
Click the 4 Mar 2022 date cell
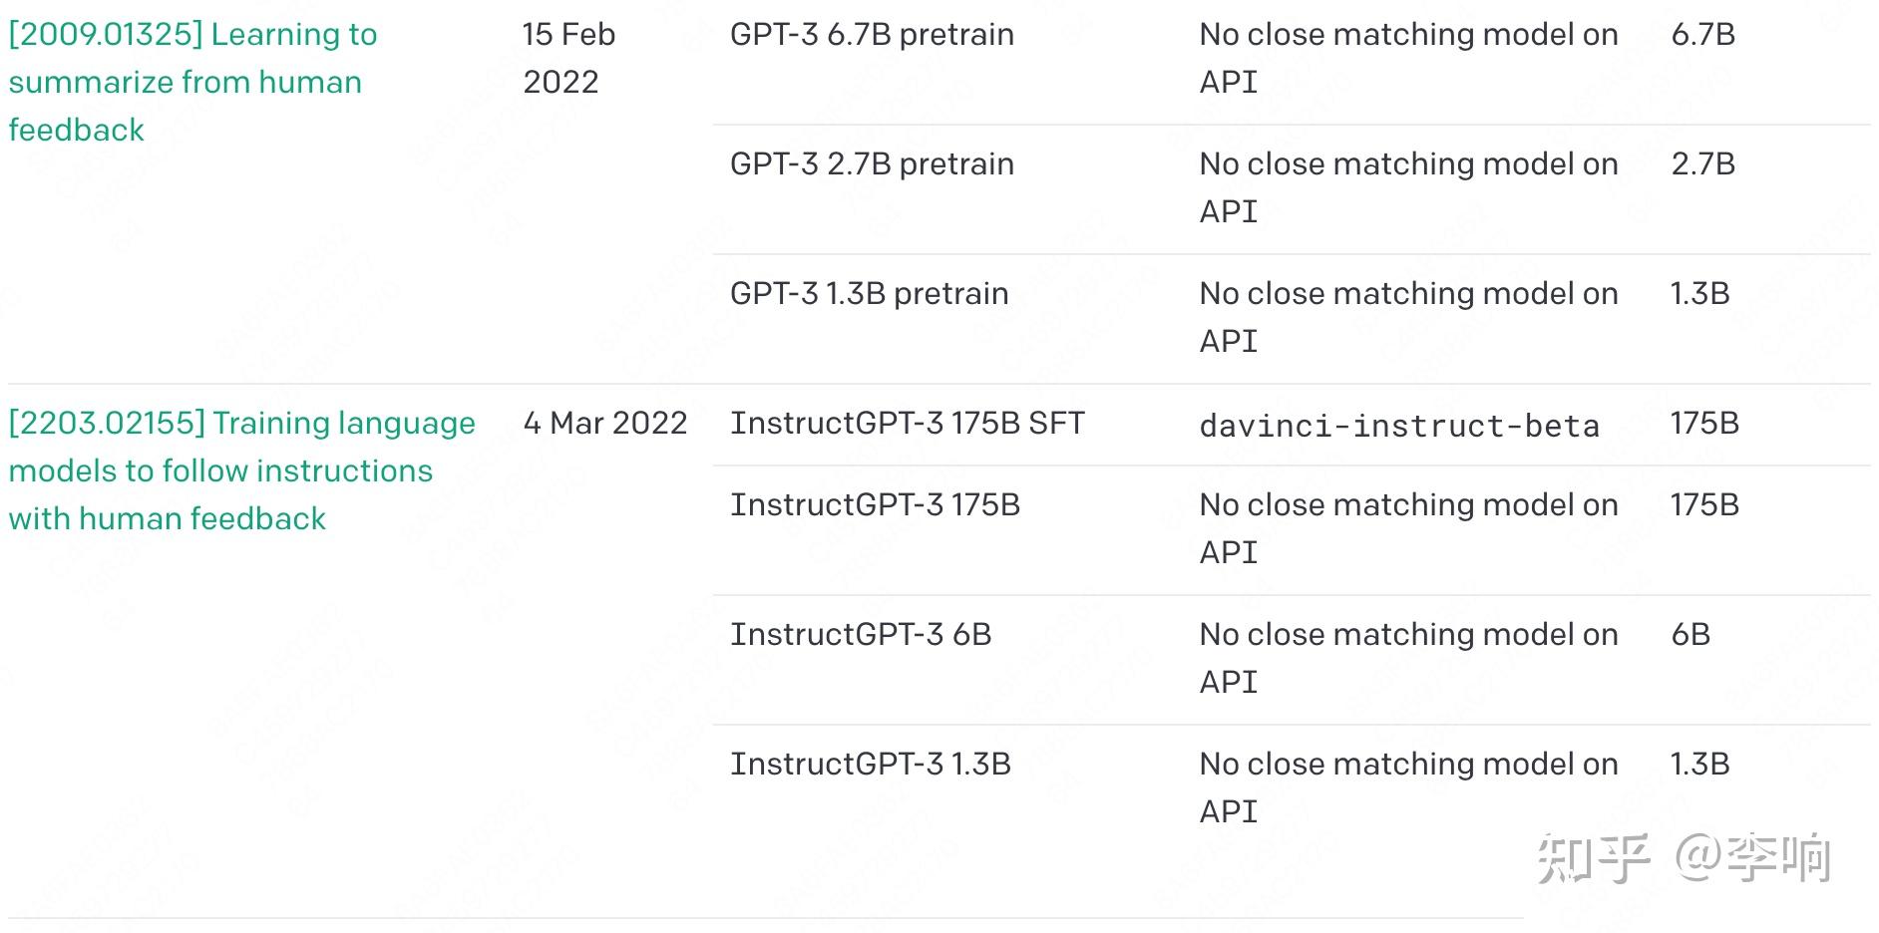tap(604, 424)
